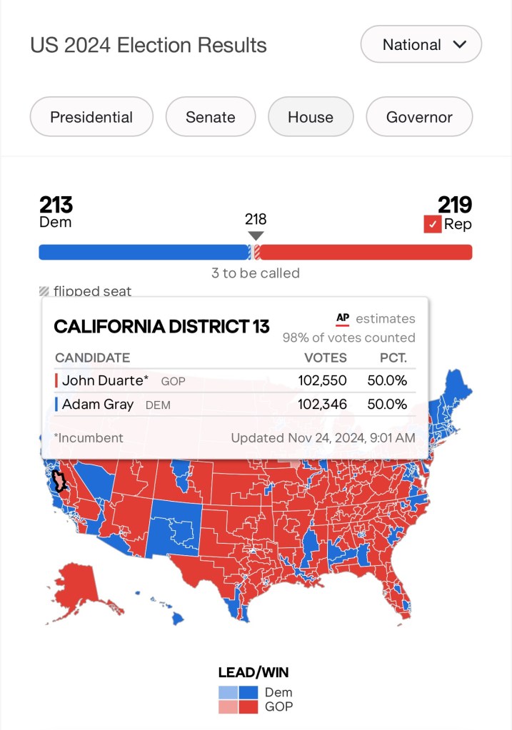The height and width of the screenshot is (730, 512).
Task: Click the red Republican seats bar
Action: point(366,252)
